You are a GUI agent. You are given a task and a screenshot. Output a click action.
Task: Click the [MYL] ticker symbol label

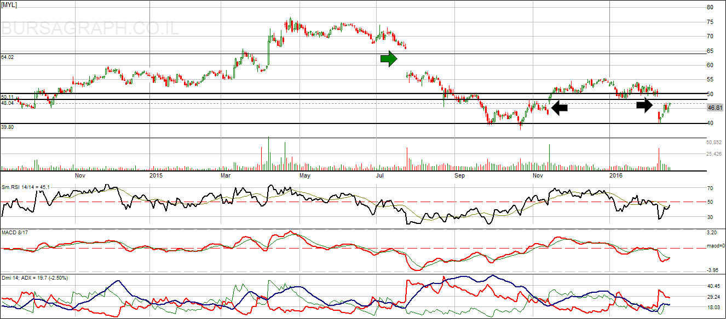(10, 4)
